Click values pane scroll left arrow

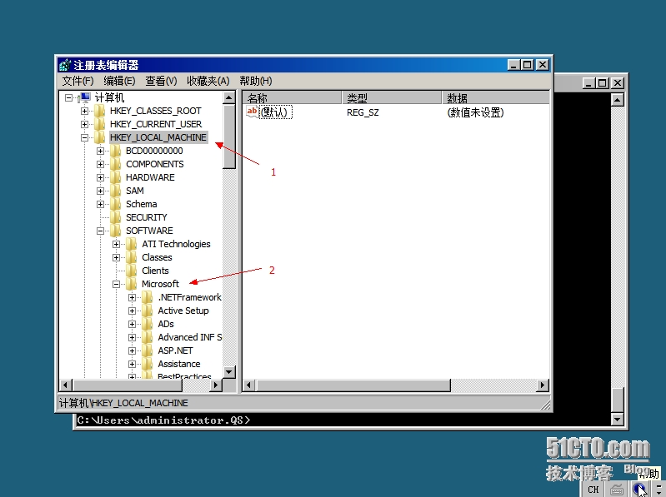click(249, 385)
